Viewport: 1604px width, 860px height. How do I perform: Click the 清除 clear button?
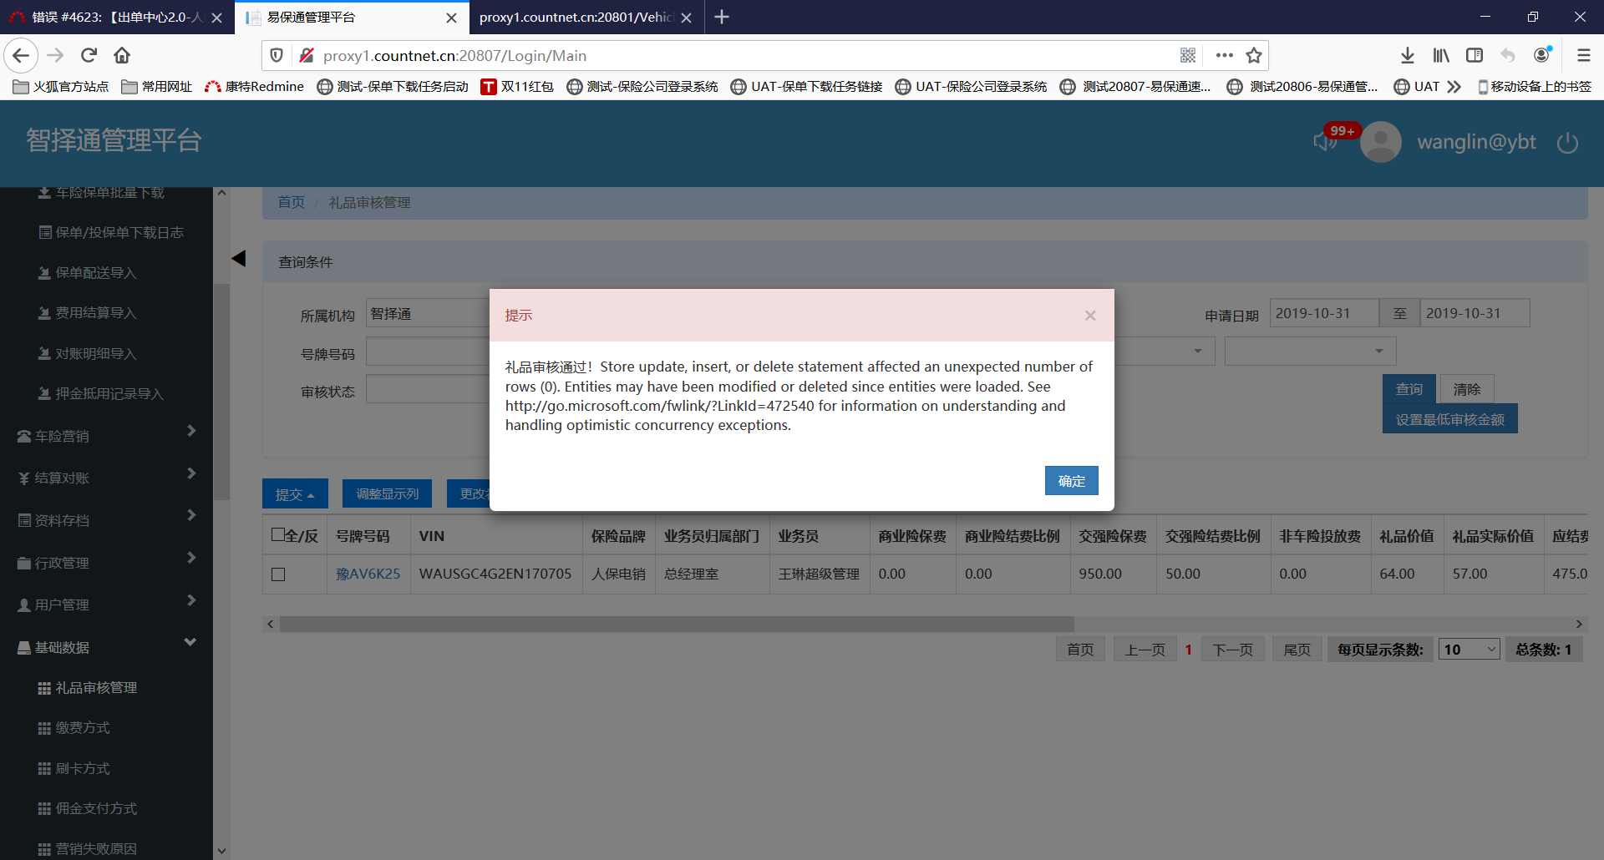point(1467,389)
